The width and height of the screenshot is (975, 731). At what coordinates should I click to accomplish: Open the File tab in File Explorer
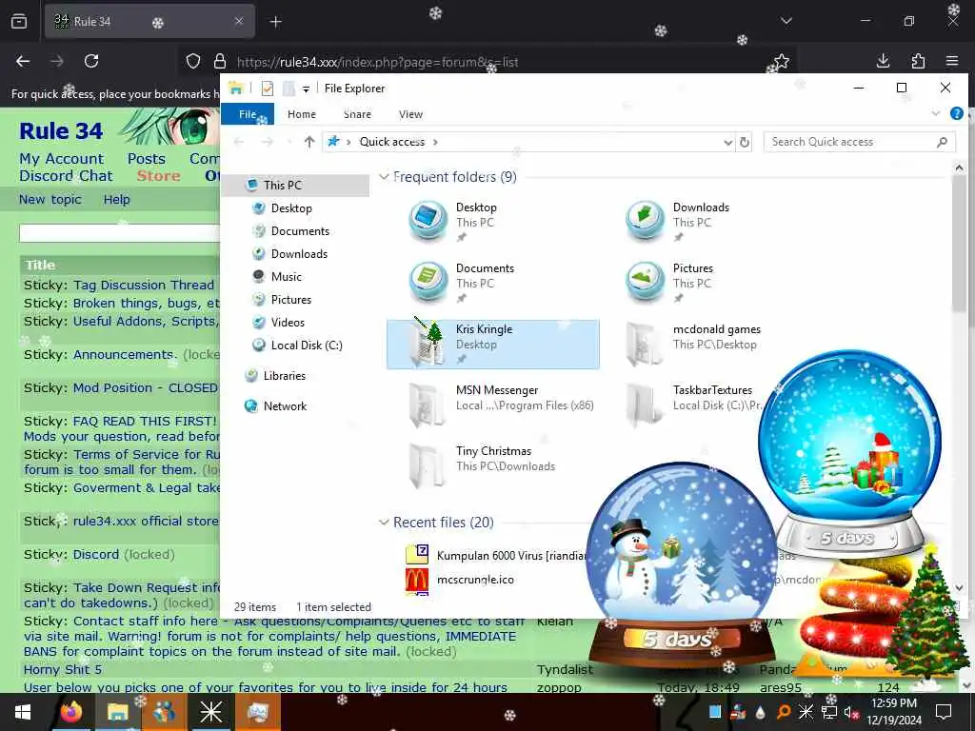248,114
